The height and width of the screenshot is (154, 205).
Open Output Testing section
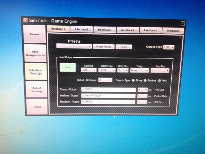click(x=37, y=90)
